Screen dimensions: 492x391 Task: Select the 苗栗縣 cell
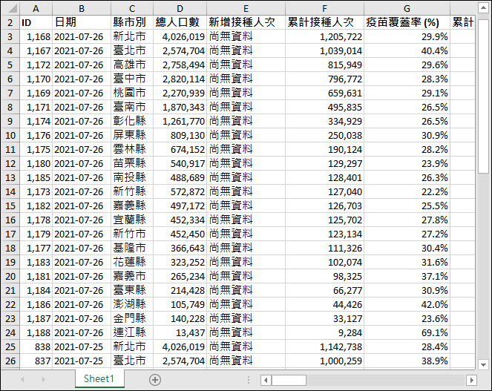pyautogui.click(x=132, y=163)
